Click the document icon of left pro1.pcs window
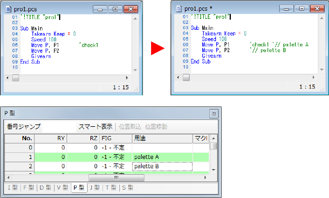 point(9,9)
